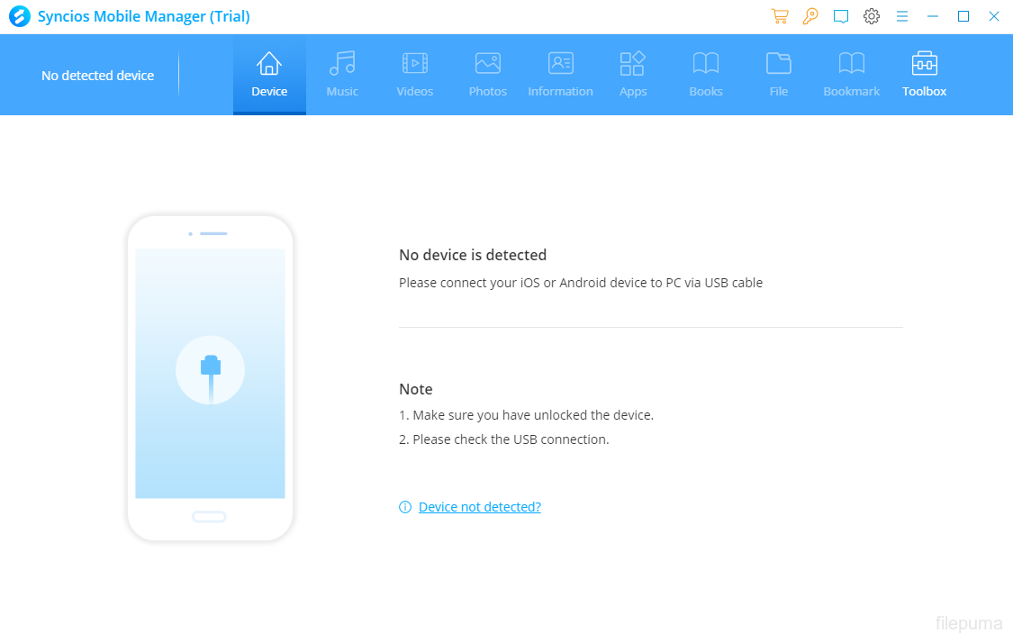
Task: Open the Books tab
Action: coord(706,75)
